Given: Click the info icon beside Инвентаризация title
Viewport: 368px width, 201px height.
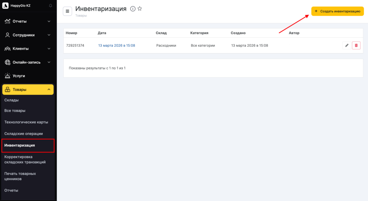Looking at the screenshot, I should (133, 9).
